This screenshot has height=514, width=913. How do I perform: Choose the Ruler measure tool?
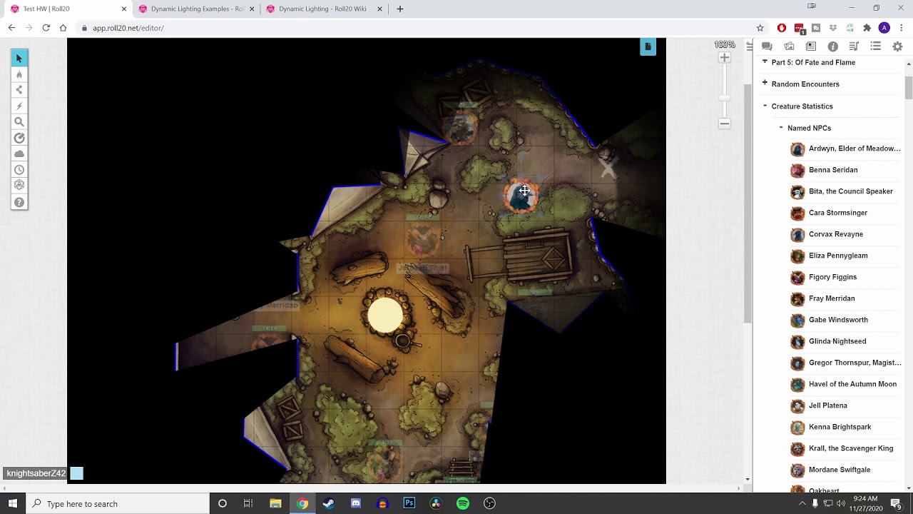coord(19,138)
